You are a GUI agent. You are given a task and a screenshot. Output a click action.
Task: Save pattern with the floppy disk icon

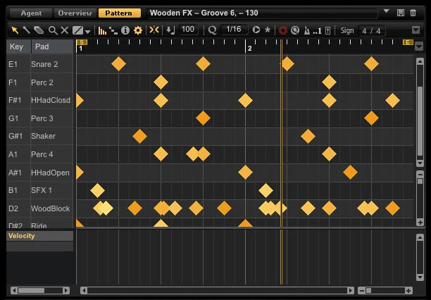point(401,13)
